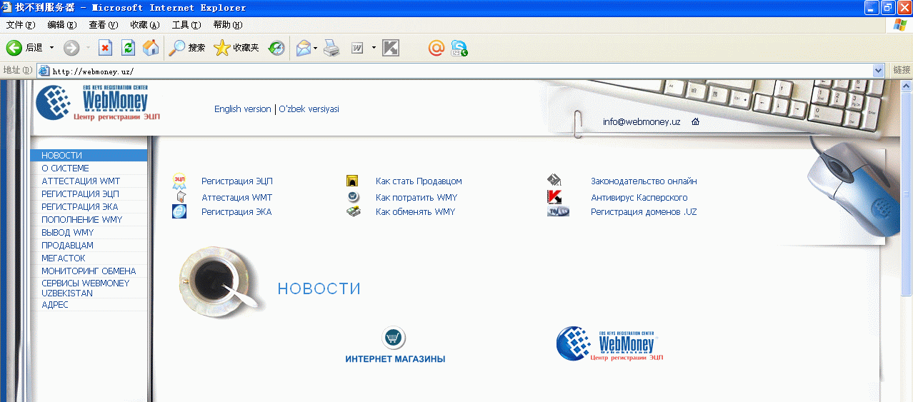Image resolution: width=913 pixels, height=402 pixels.
Task: Click the 链接 links toolbar label
Action: [x=902, y=70]
